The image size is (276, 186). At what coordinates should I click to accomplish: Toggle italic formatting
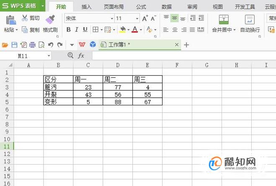(x=77, y=30)
